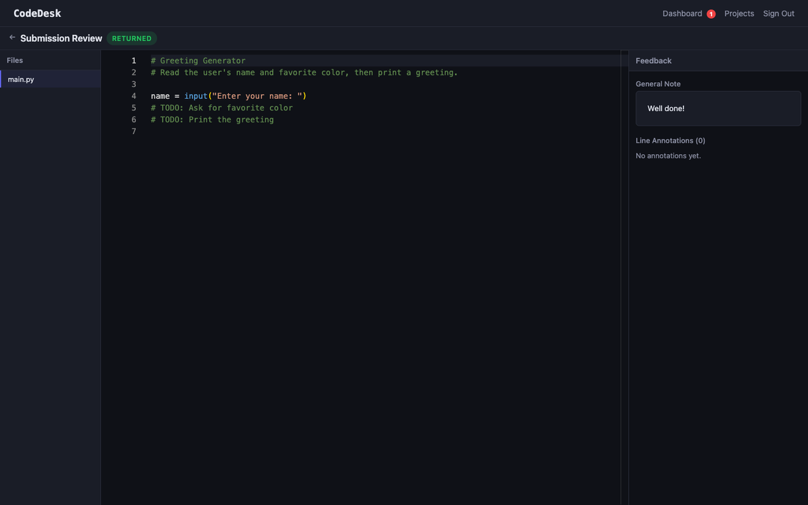Open the Projects page
Image resolution: width=808 pixels, height=505 pixels.
[739, 13]
